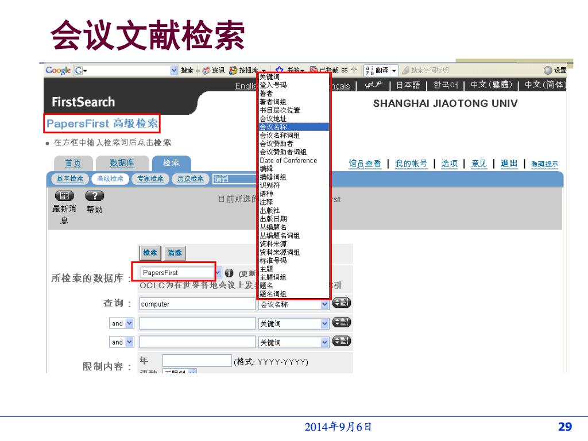Click the 检索 search button

(x=150, y=253)
